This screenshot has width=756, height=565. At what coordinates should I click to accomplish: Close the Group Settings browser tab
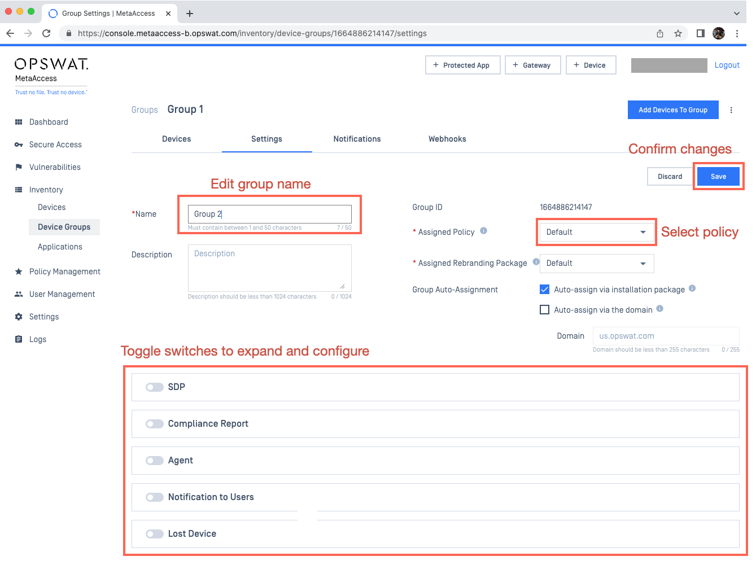(168, 14)
